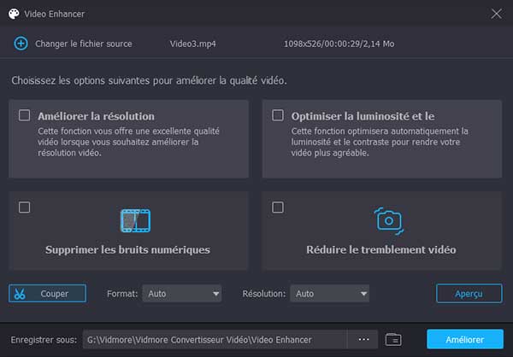Check the Supprimer les bruits numériques box
This screenshot has width=513, height=357.
pyautogui.click(x=25, y=207)
